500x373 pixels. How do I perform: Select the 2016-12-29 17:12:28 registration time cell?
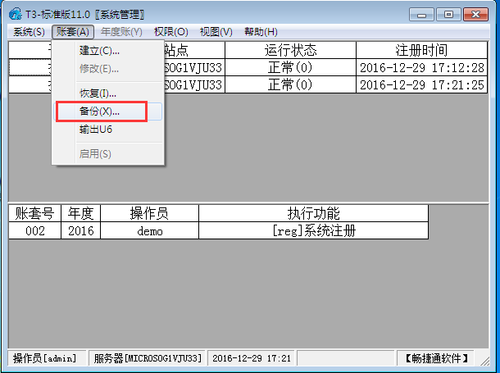pos(422,67)
